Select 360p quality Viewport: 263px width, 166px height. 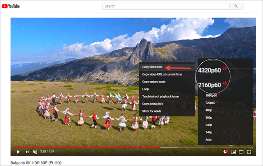click(209, 118)
